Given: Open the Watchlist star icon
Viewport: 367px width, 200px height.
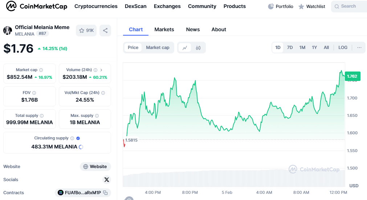Looking at the screenshot, I should (x=301, y=7).
